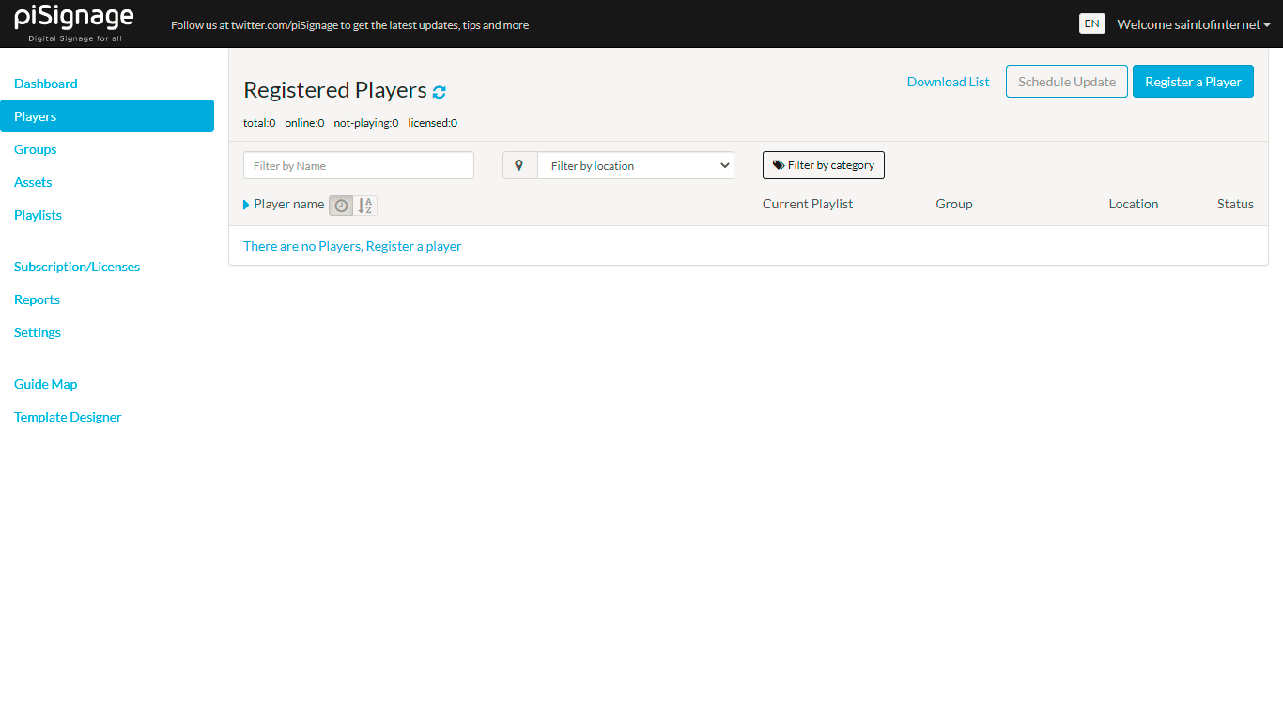Switch to the Groups section
The image size is (1283, 721).
click(35, 149)
